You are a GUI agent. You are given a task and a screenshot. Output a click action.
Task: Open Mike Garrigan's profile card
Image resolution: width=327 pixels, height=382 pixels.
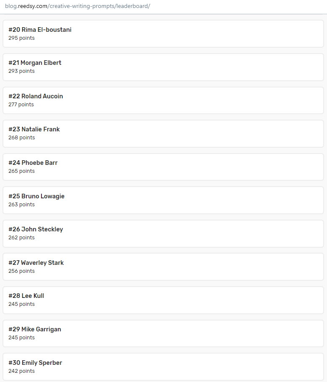coord(163,333)
